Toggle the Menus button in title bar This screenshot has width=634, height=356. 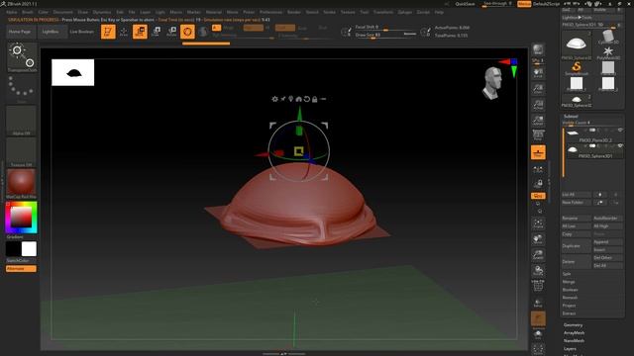click(x=524, y=4)
